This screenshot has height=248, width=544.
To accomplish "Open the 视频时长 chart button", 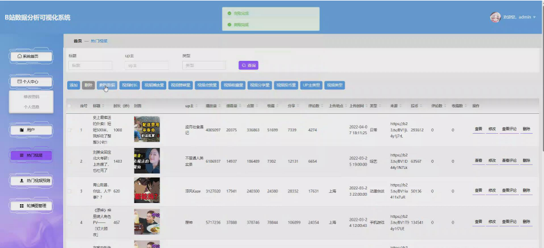I will click(x=129, y=85).
